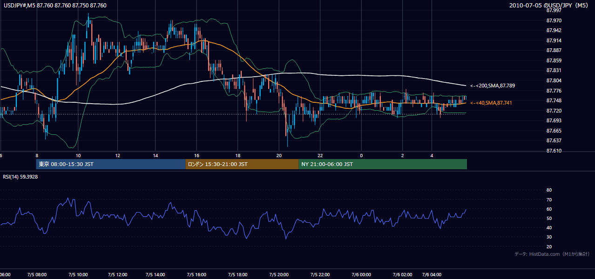Click the 2010-07-05 USD/JPY (M5) heading
Image resolution: width=595 pixels, height=279 pixels.
(549, 6)
